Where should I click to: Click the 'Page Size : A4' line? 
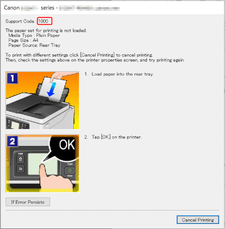tap(23, 40)
